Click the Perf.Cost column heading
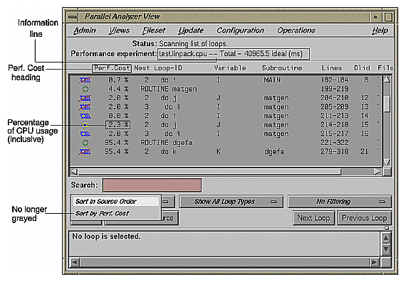This screenshot has width=406, height=282. [112, 68]
